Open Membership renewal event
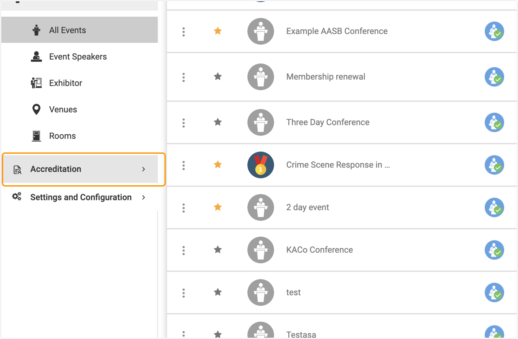 coord(325,77)
